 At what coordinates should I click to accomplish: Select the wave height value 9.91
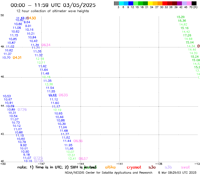click(x=28, y=26)
